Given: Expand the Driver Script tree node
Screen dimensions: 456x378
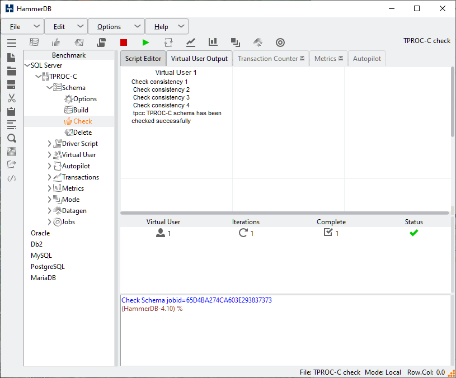Looking at the screenshot, I should [x=49, y=144].
